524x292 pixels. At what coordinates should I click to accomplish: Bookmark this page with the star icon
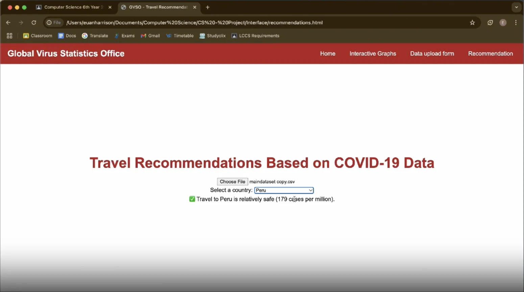472,23
